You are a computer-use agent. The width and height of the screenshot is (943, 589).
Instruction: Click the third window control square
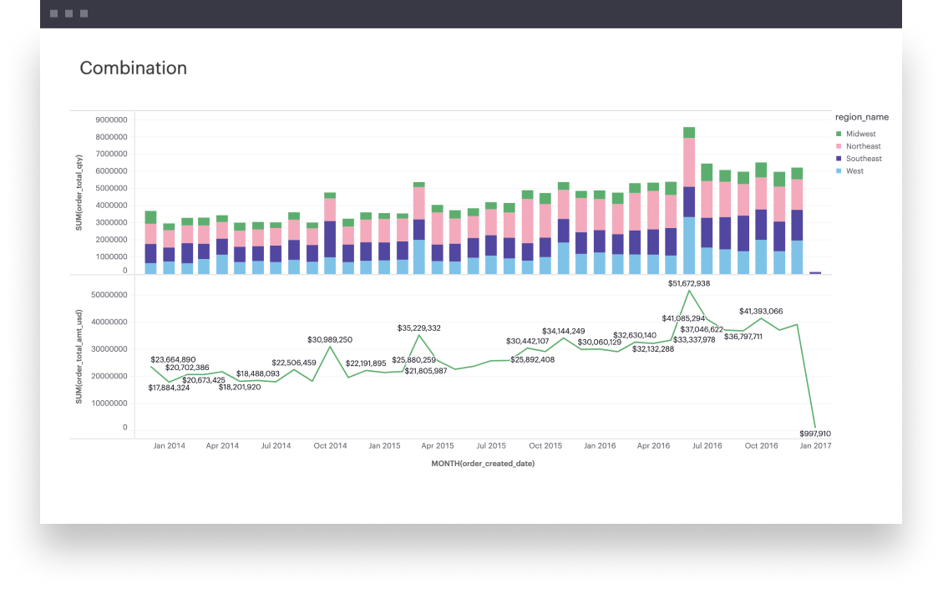[84, 14]
